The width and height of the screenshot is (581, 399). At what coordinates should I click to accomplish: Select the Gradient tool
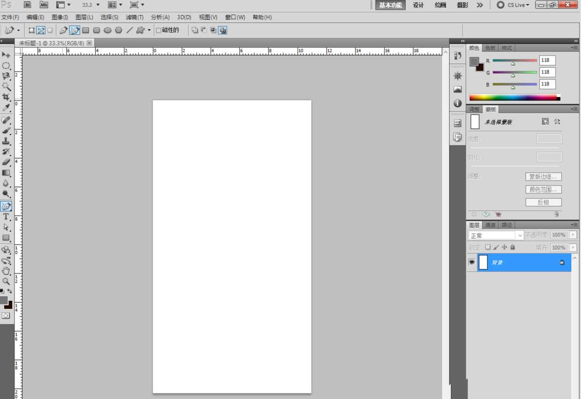[x=6, y=172]
